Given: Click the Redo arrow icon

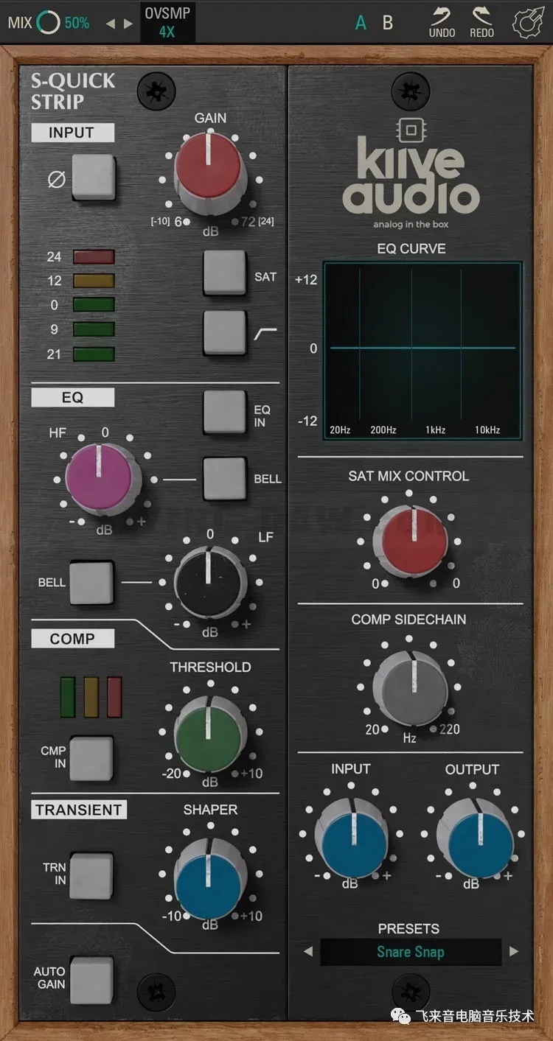Looking at the screenshot, I should tap(481, 15).
